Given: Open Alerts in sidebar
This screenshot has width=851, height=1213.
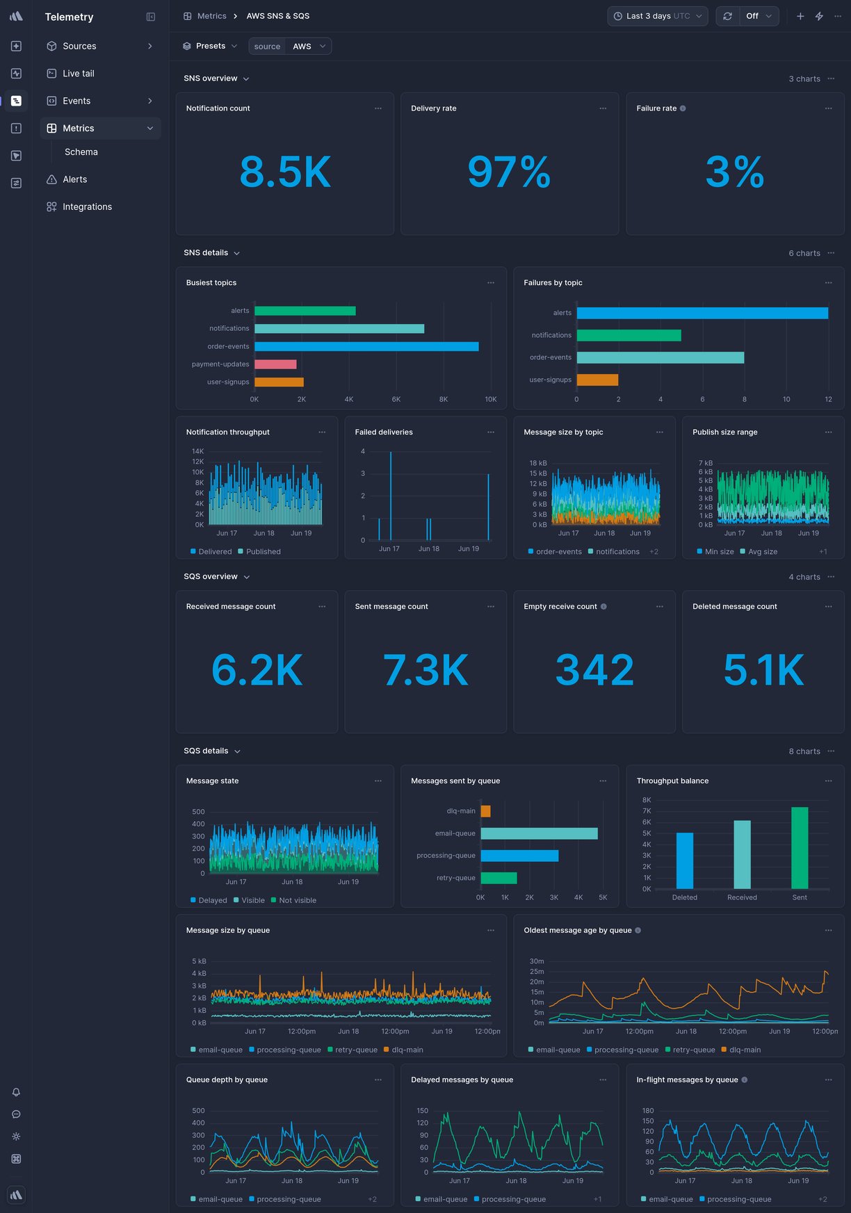Looking at the screenshot, I should tap(100, 179).
